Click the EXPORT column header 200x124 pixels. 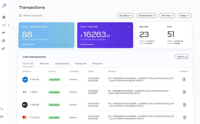pyautogui.click(x=184, y=71)
